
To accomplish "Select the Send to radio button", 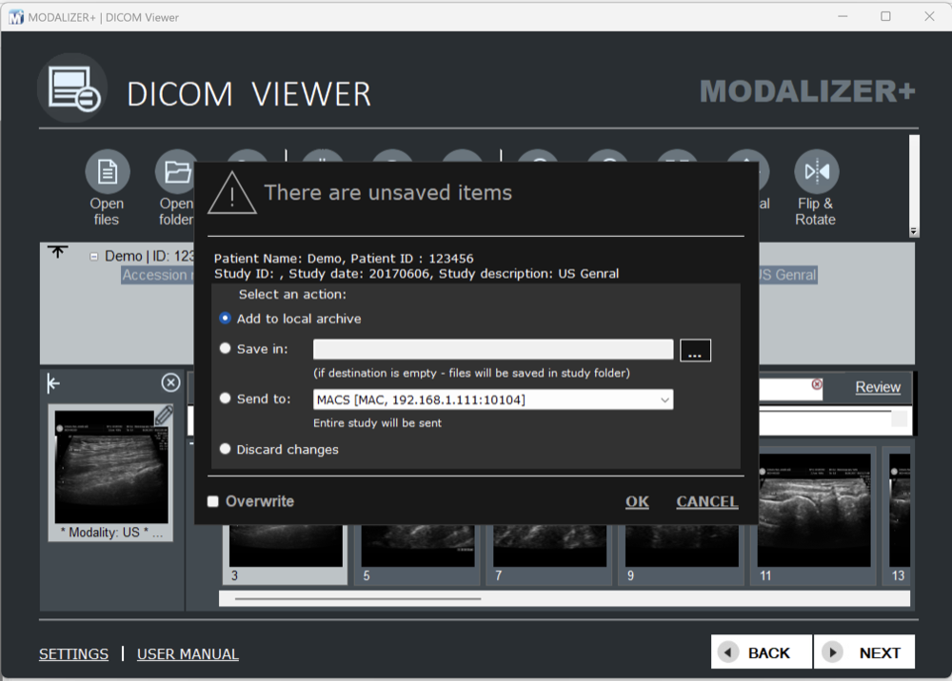I will click(226, 399).
